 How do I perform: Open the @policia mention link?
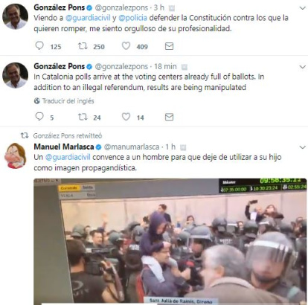tap(132, 18)
